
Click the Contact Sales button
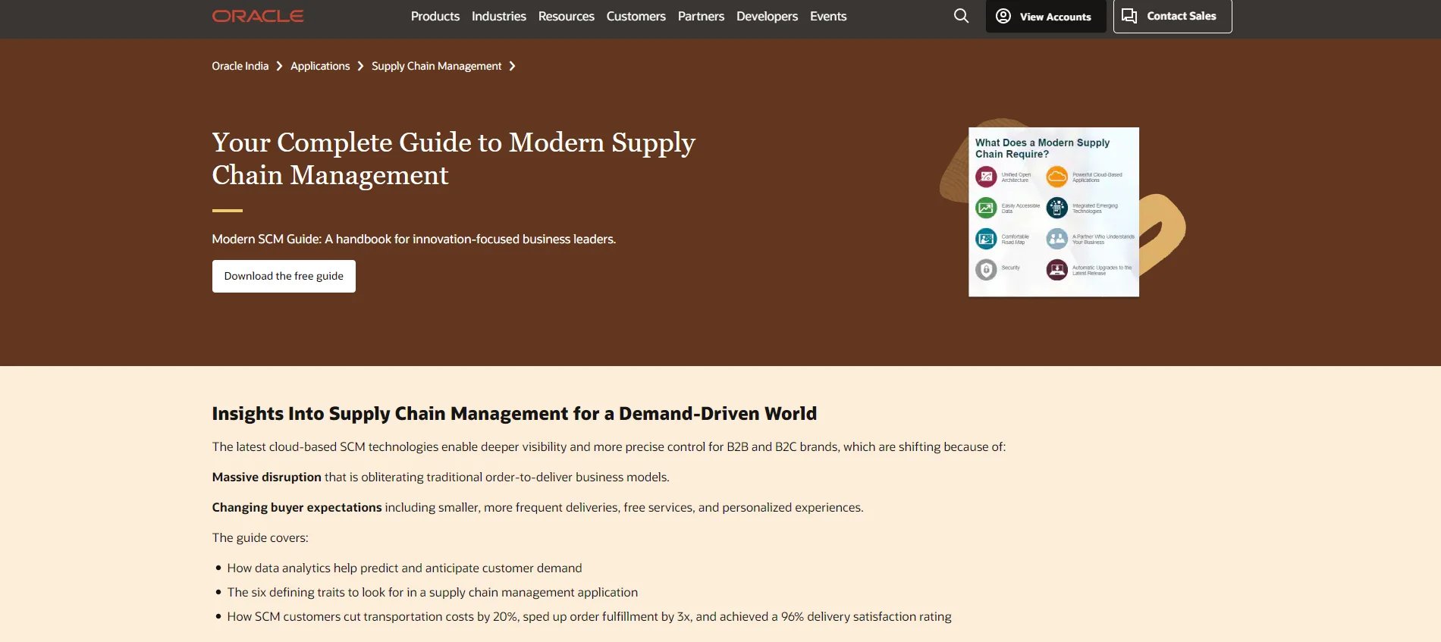(1173, 16)
